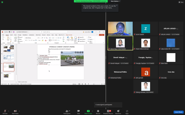
Task: Expand Share Screen options arrow
Action: pos(92,111)
